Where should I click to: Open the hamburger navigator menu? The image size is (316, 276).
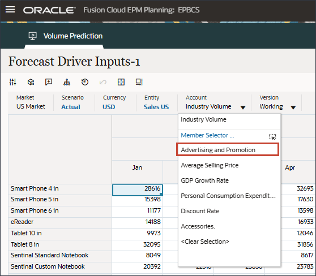(x=10, y=10)
